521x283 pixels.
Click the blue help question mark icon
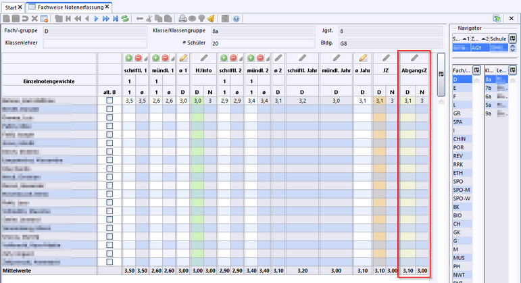click(x=237, y=19)
